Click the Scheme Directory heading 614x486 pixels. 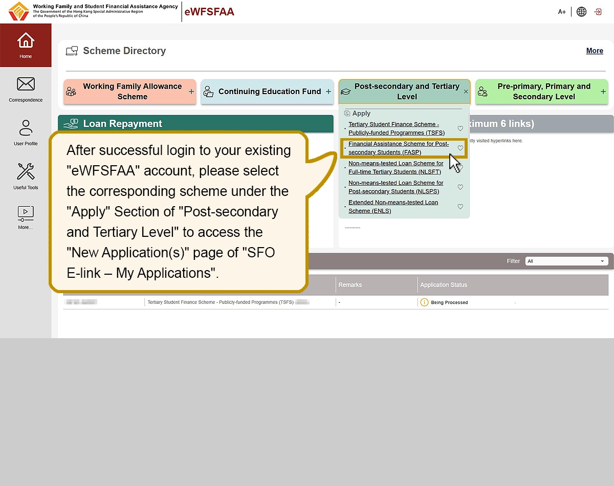[124, 51]
